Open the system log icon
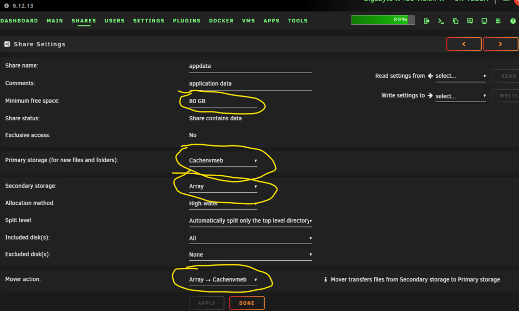The width and height of the screenshot is (519, 311). 498,21
